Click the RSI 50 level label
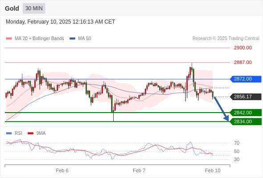 click(237, 151)
